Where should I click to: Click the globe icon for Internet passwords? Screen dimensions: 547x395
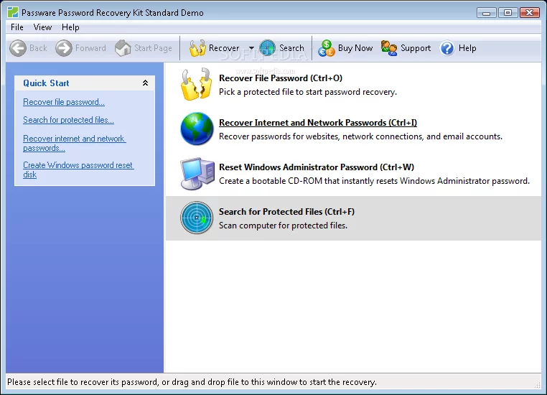pyautogui.click(x=197, y=129)
